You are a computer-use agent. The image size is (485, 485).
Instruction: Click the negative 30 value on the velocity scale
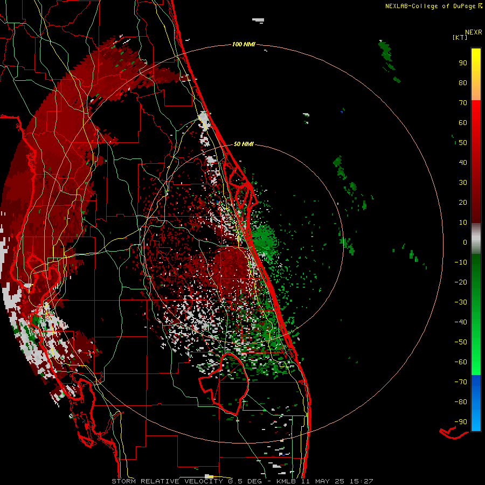[461, 302]
